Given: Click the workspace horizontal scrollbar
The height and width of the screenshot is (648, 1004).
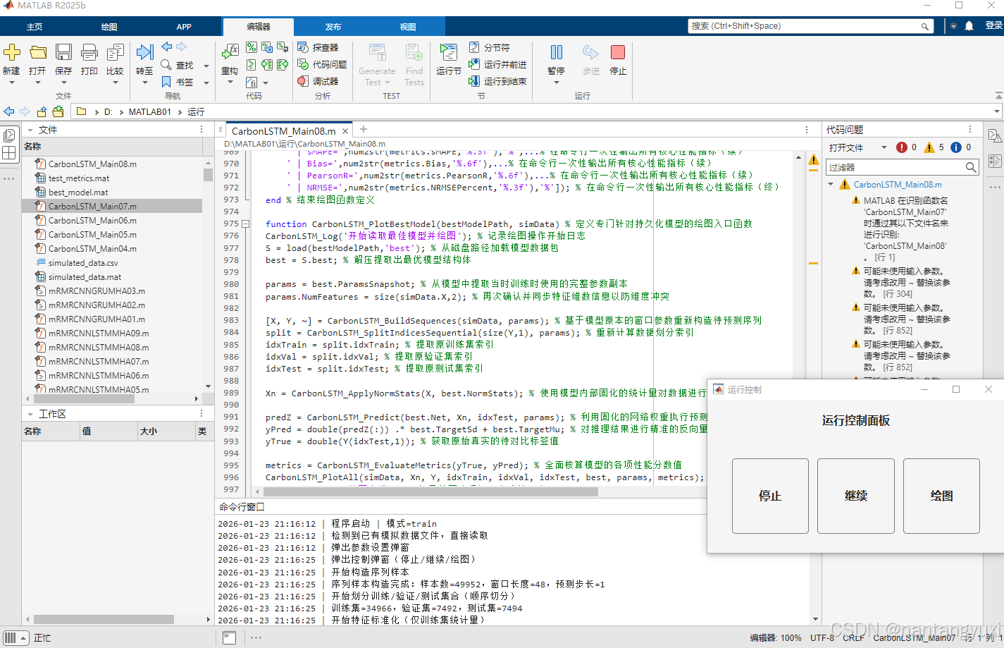Looking at the screenshot, I should (103, 619).
